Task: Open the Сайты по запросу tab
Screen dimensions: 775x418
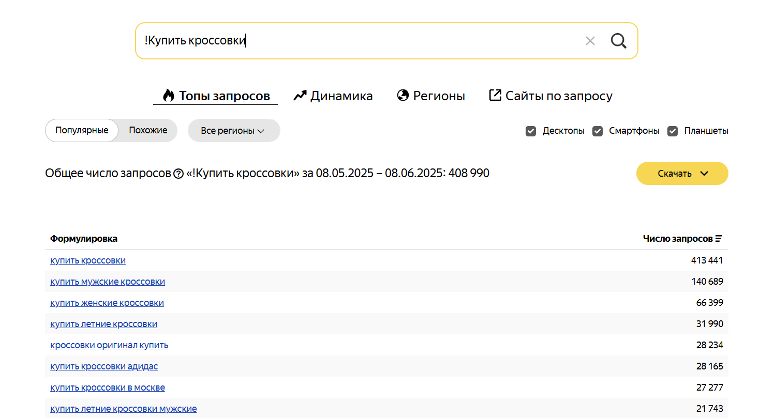Action: [x=550, y=96]
